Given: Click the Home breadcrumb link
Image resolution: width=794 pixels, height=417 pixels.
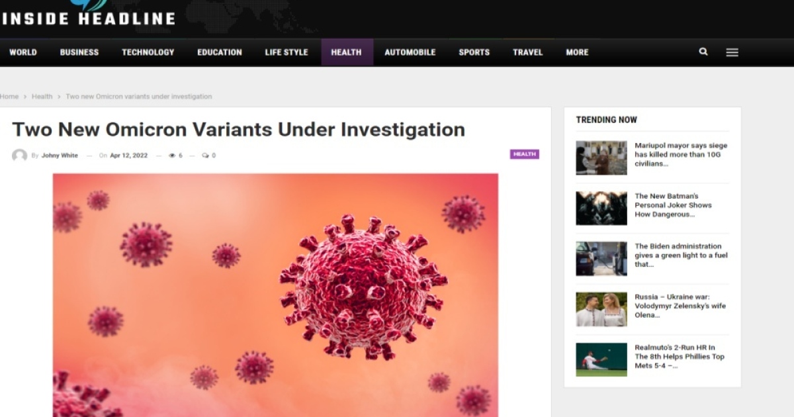Looking at the screenshot, I should click(9, 97).
